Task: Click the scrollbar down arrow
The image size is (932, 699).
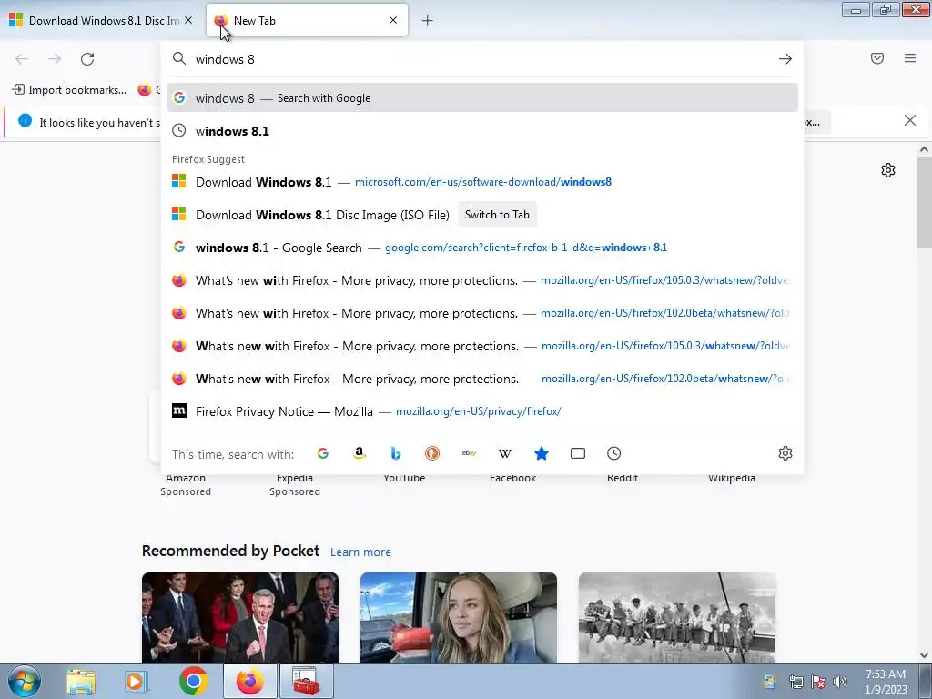Action: (x=924, y=654)
